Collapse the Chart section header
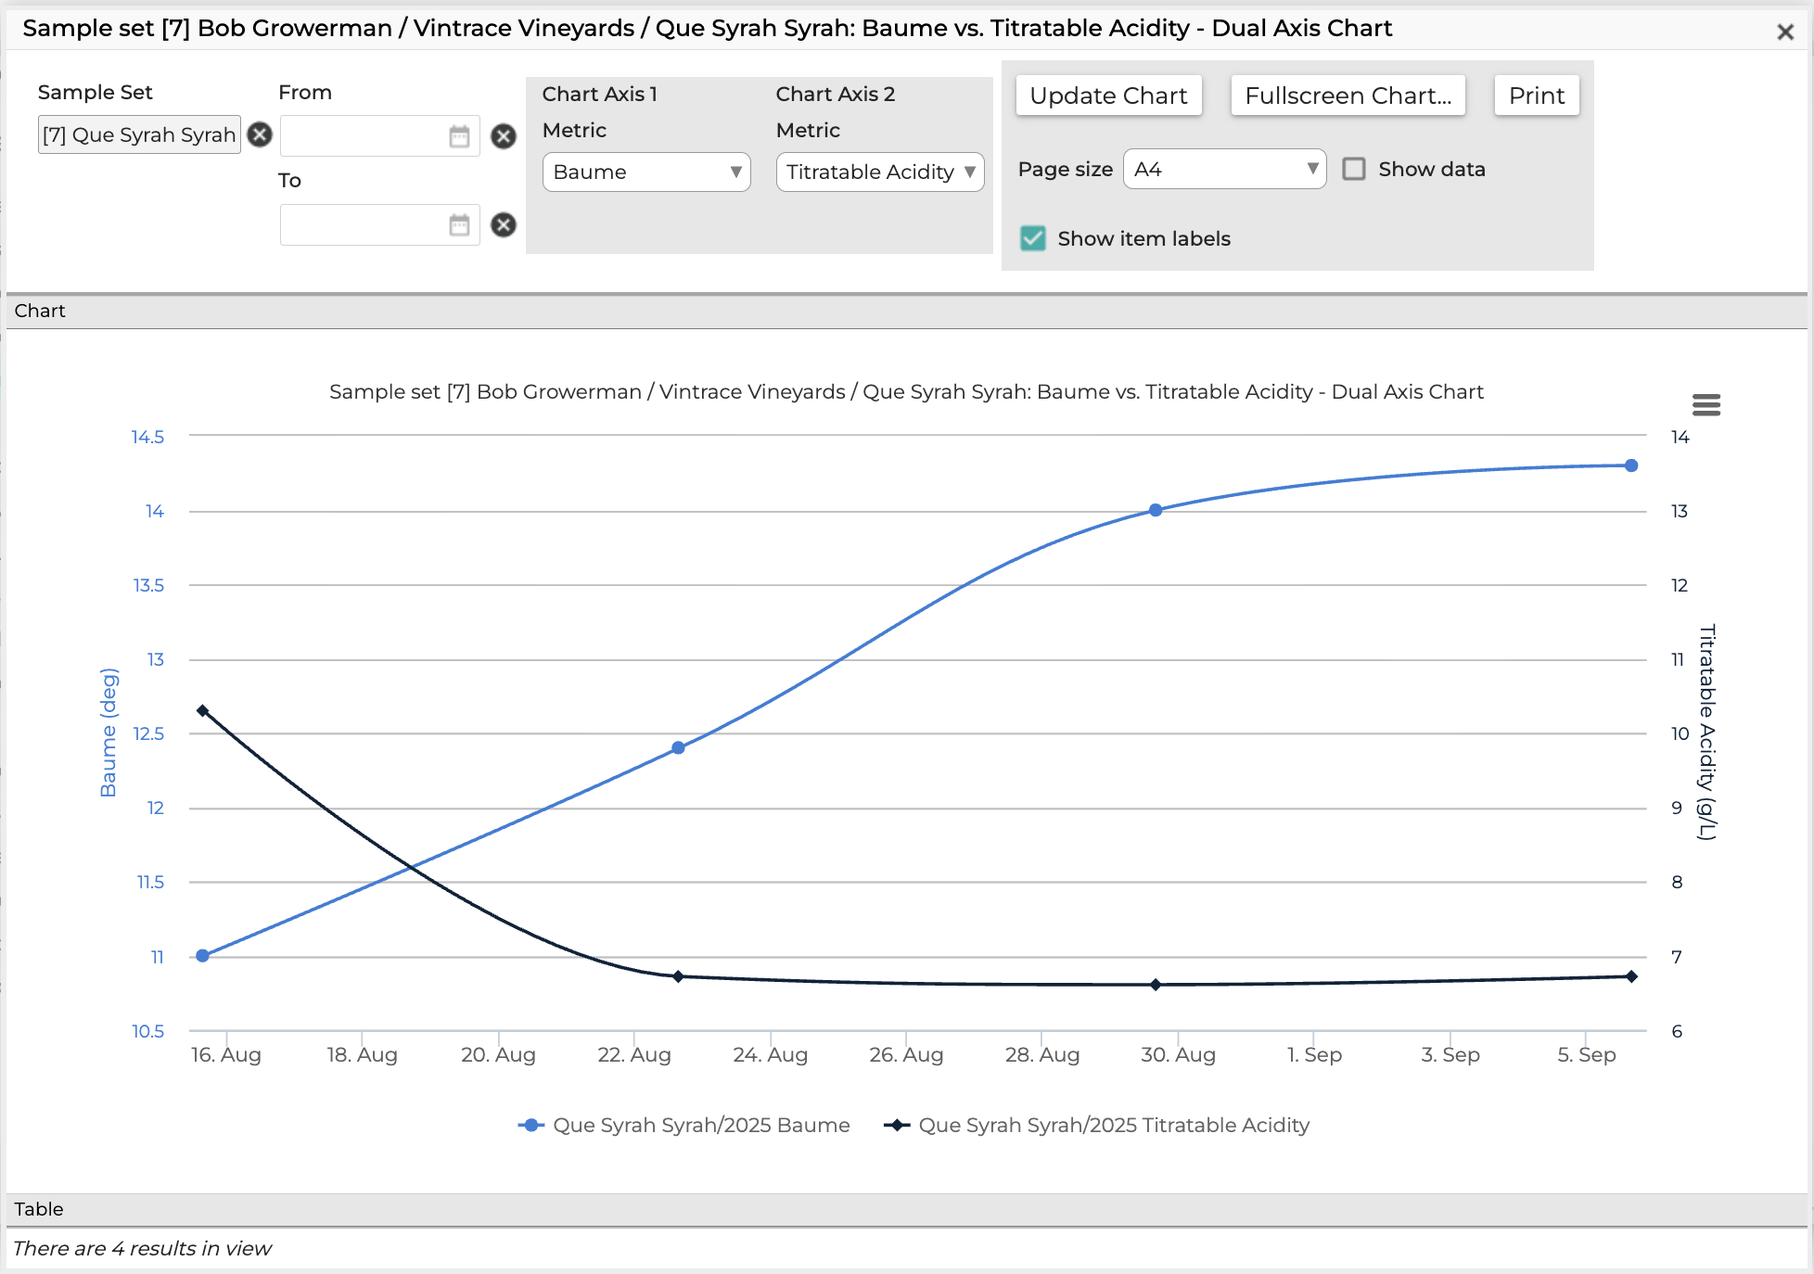Image resolution: width=1814 pixels, height=1274 pixels. [x=906, y=312]
